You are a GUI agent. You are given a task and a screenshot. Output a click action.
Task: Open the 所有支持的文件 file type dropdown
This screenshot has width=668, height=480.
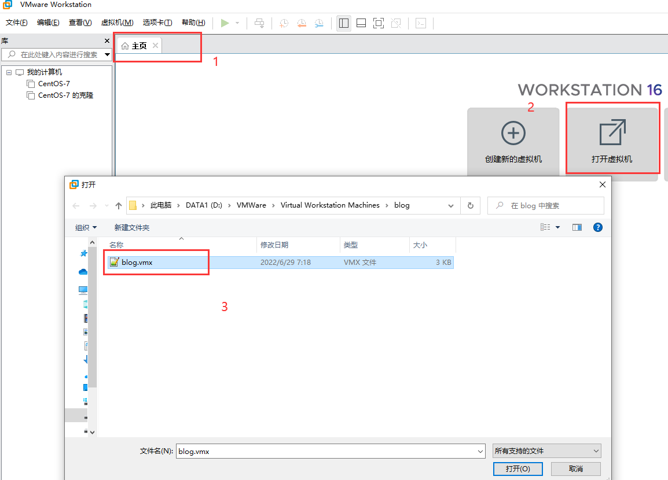point(546,451)
